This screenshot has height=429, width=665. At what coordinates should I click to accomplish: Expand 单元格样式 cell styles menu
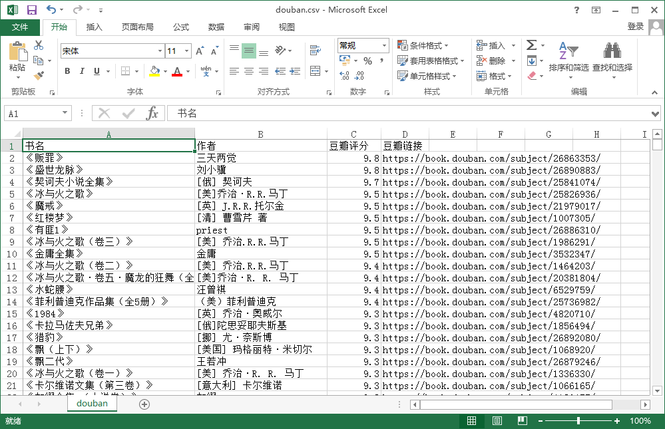tap(427, 76)
